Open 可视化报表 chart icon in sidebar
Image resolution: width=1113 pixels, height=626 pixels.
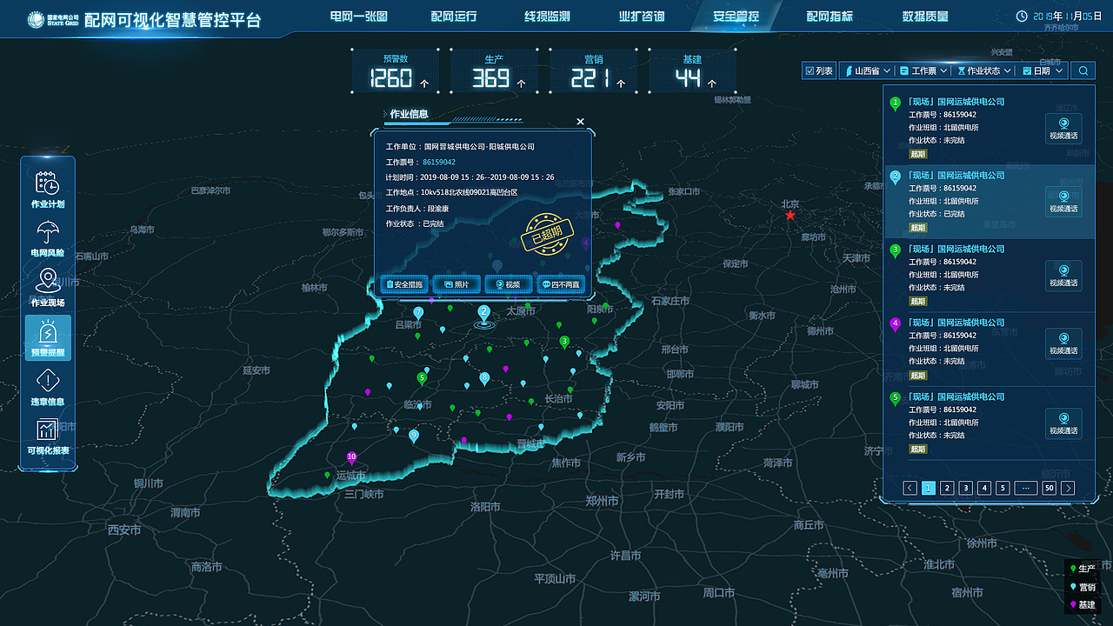48,437
